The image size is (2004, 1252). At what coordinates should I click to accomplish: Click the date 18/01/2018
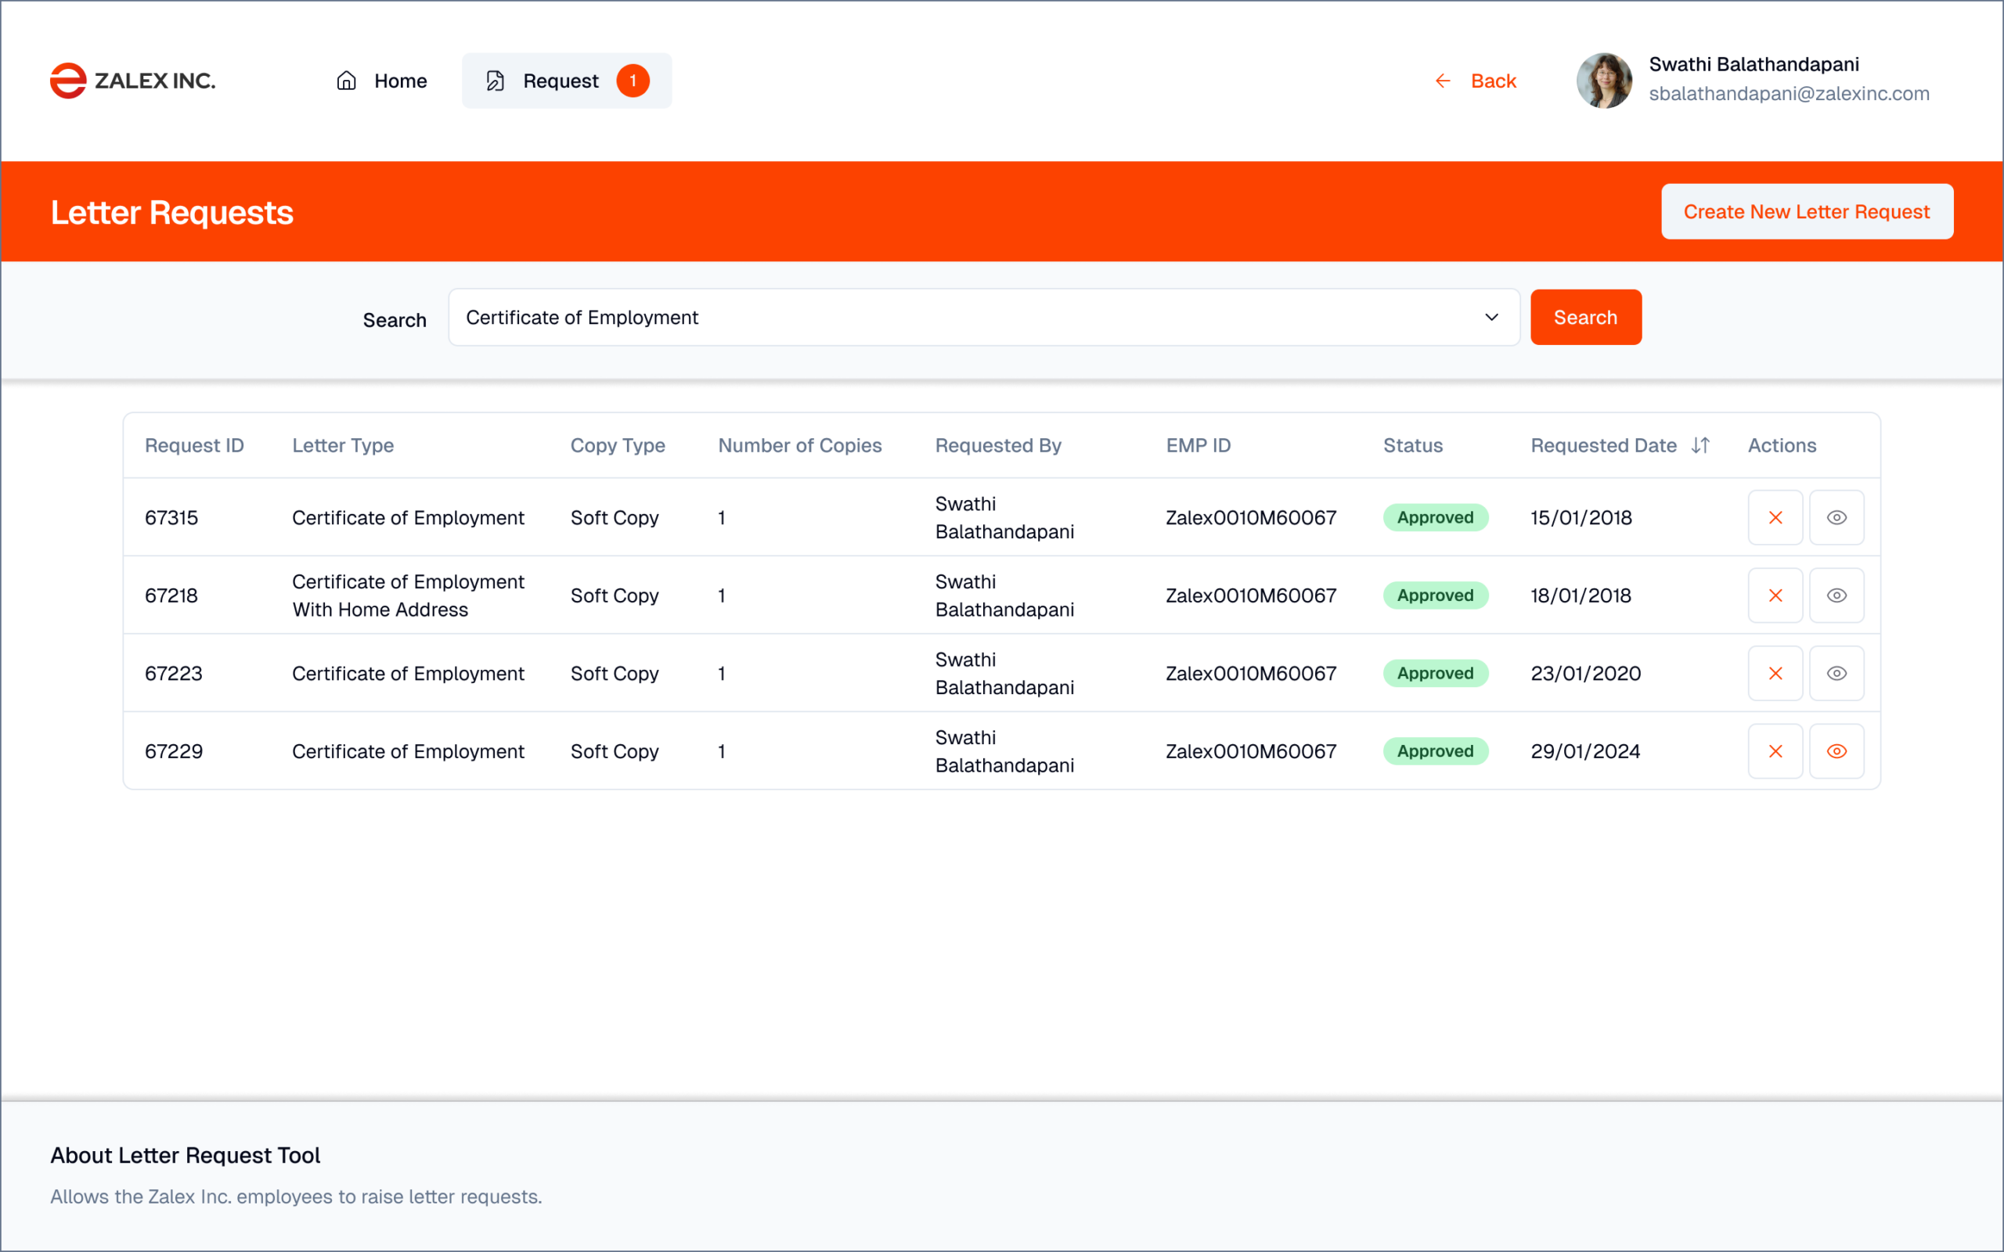(1580, 595)
